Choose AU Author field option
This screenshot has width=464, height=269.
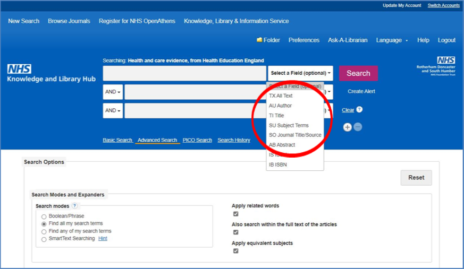pos(295,106)
